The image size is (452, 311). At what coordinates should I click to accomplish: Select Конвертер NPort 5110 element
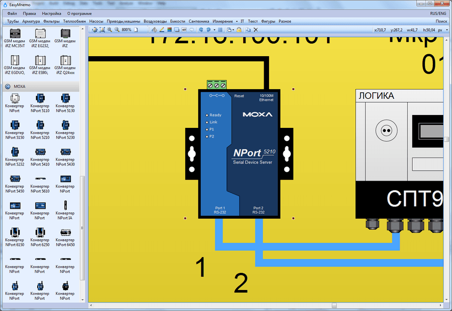[x=40, y=103]
